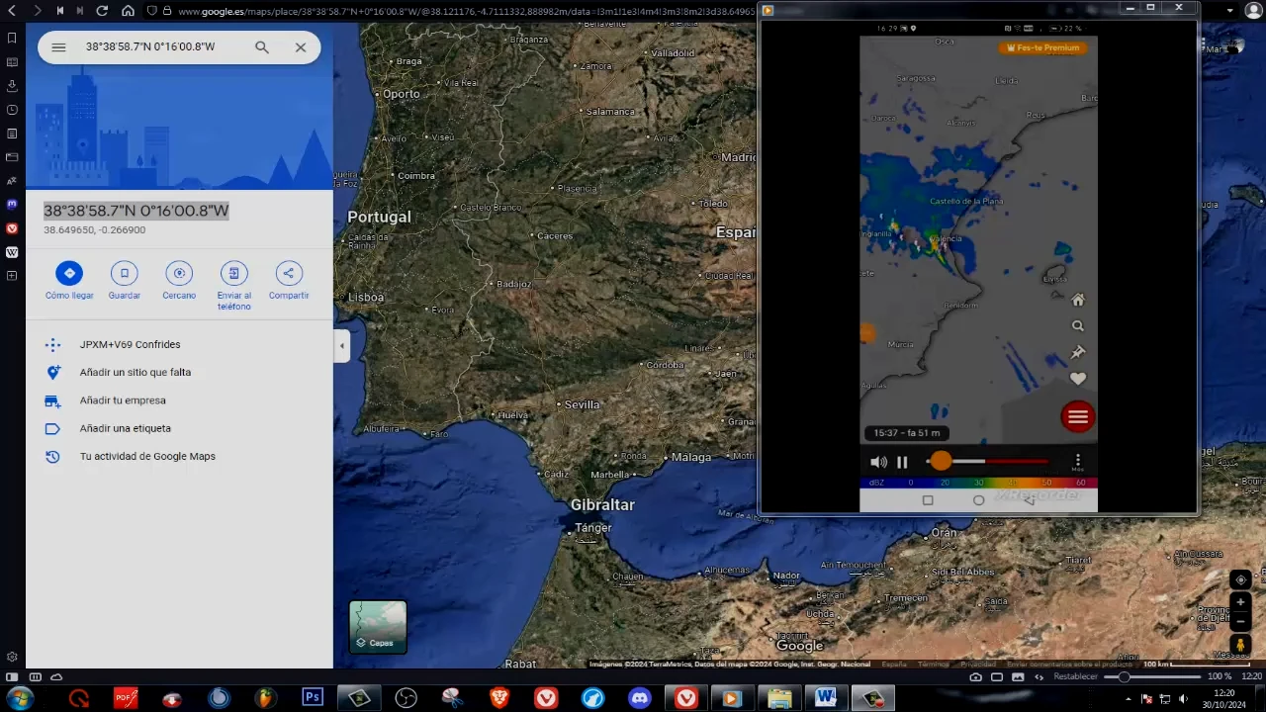Pause the radar animation
1266x712 pixels.
pyautogui.click(x=902, y=462)
